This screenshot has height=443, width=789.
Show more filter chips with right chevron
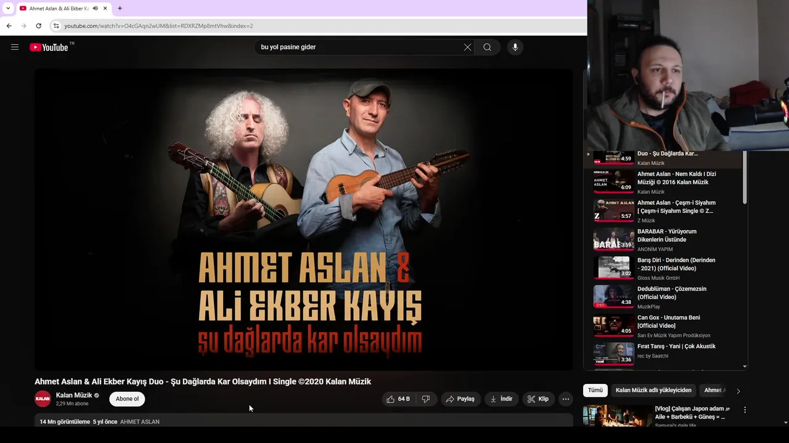click(x=738, y=391)
